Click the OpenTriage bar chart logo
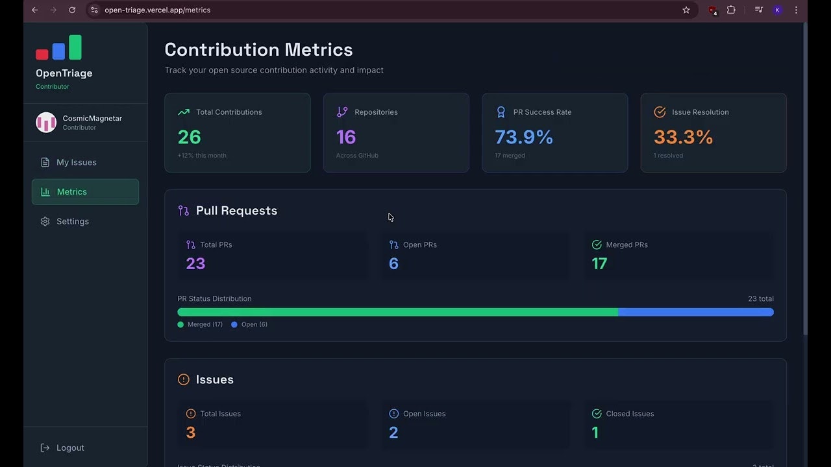The width and height of the screenshot is (831, 467). click(x=58, y=47)
